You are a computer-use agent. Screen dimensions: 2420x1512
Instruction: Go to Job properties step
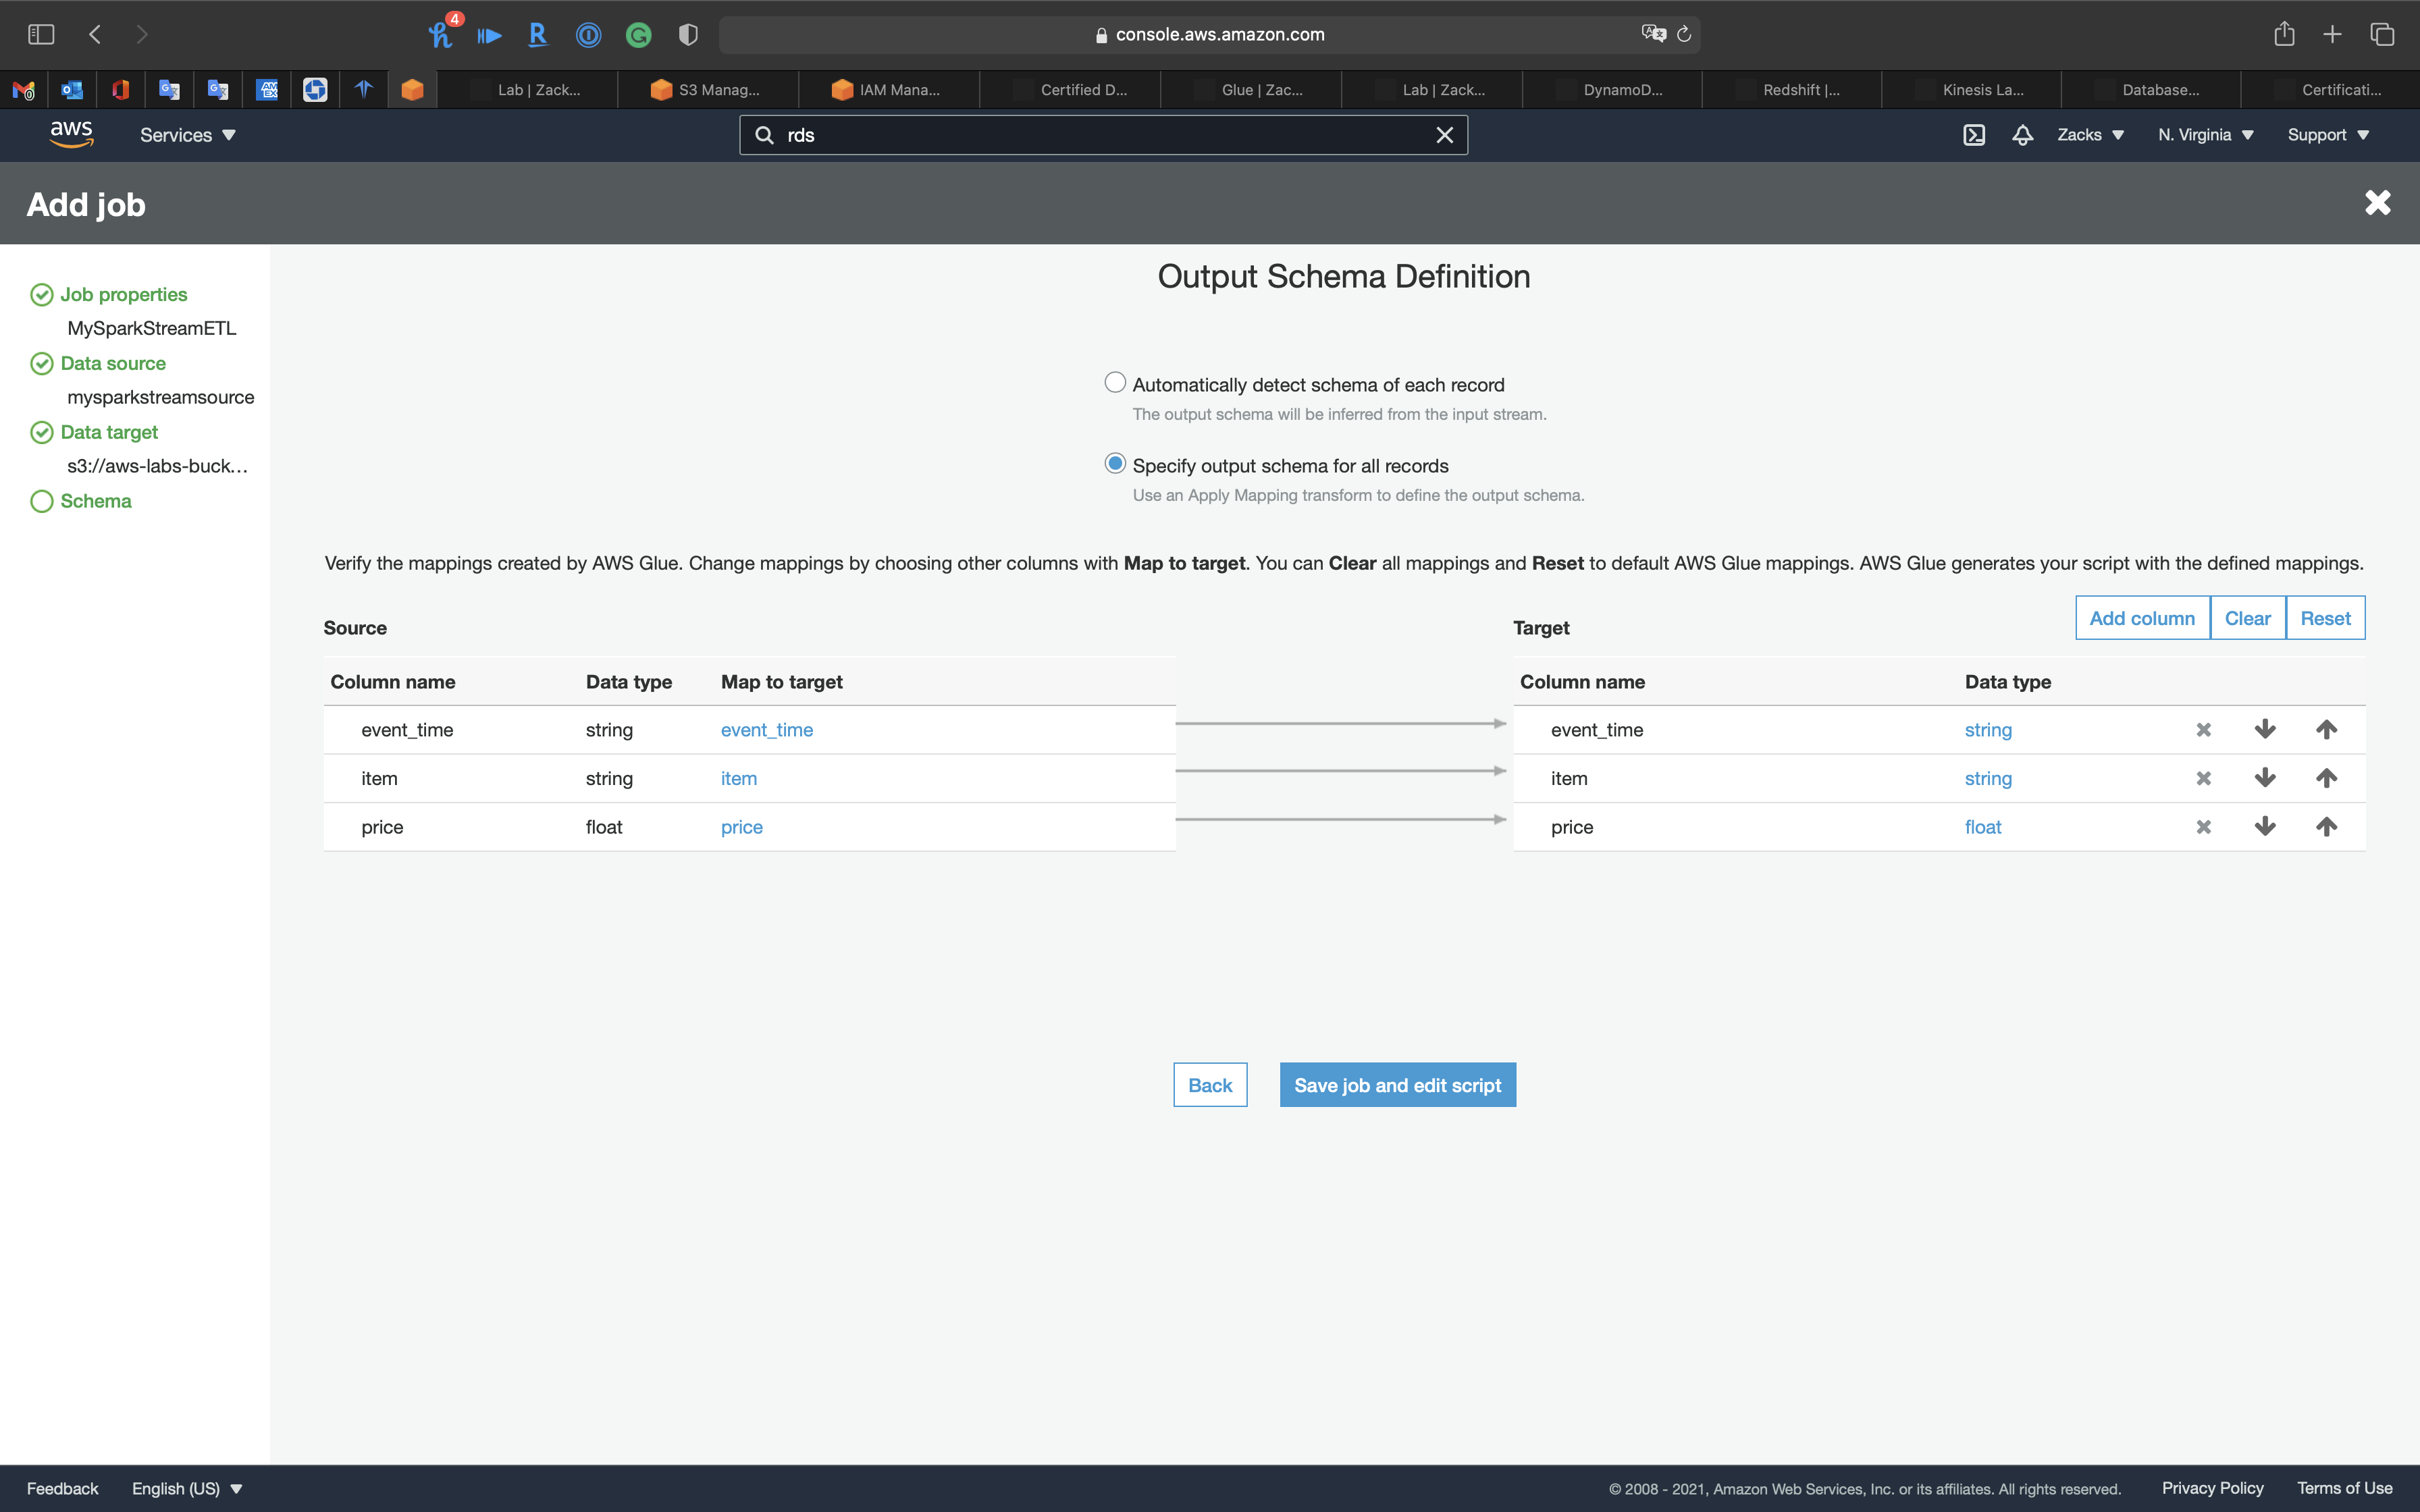(123, 294)
